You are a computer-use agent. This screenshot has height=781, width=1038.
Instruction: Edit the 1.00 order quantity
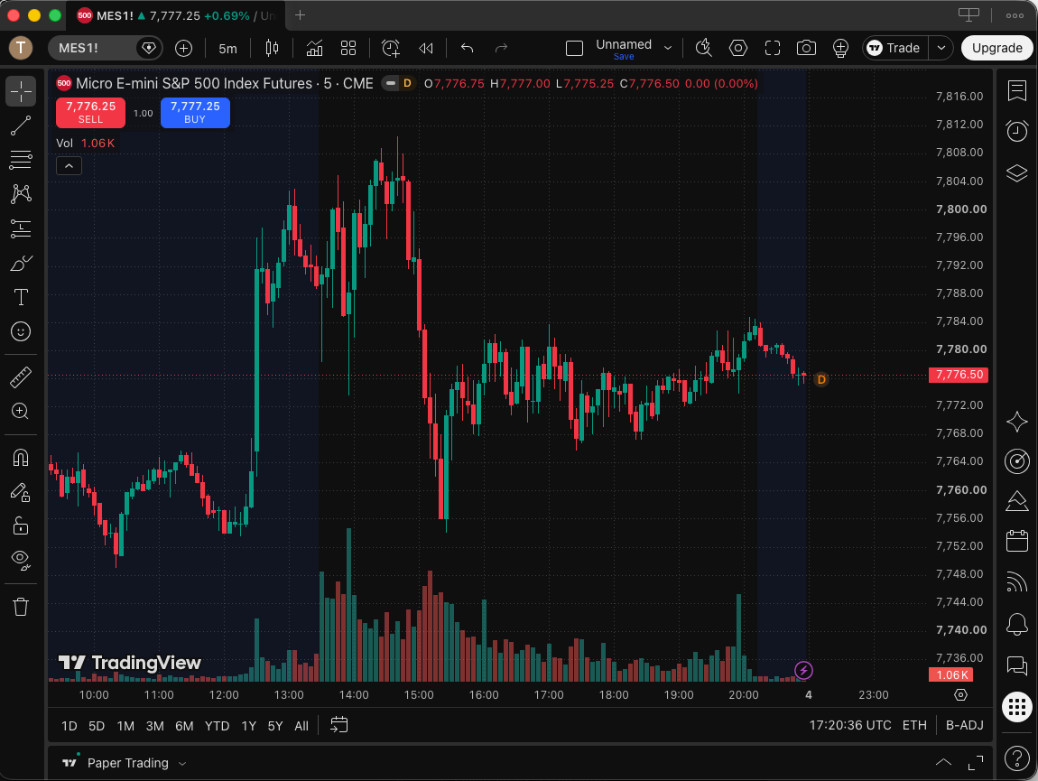[x=143, y=113]
